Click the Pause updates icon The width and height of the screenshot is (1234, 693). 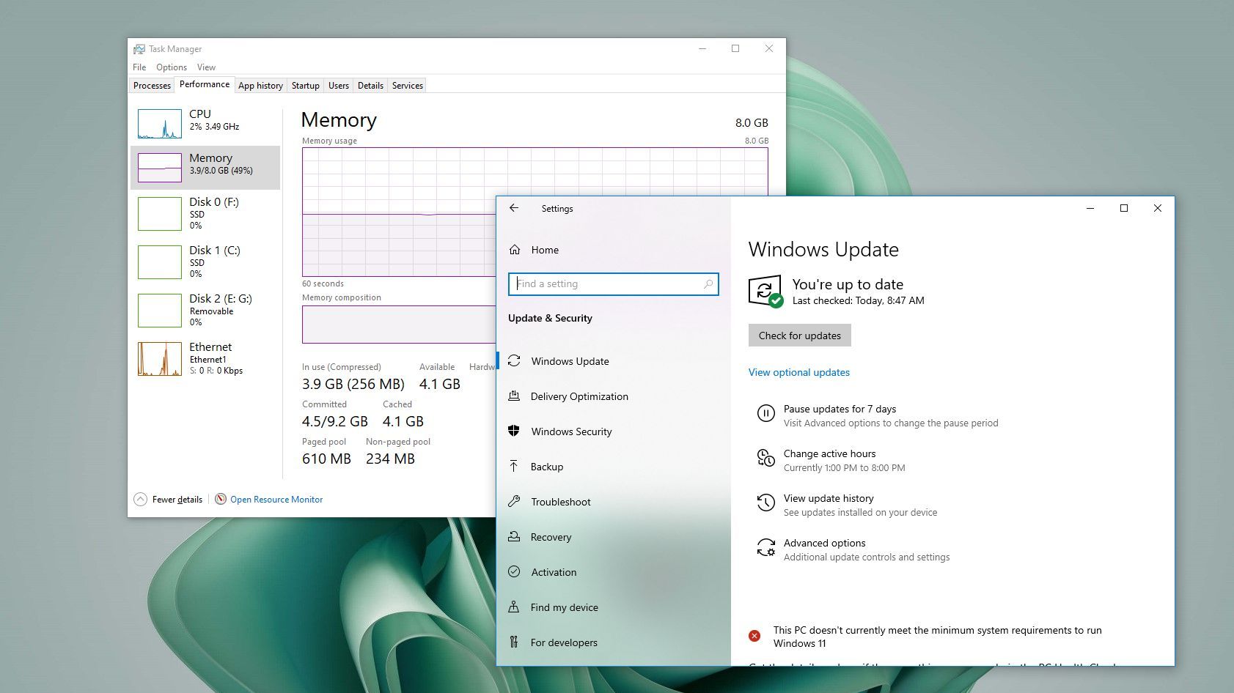pos(765,414)
